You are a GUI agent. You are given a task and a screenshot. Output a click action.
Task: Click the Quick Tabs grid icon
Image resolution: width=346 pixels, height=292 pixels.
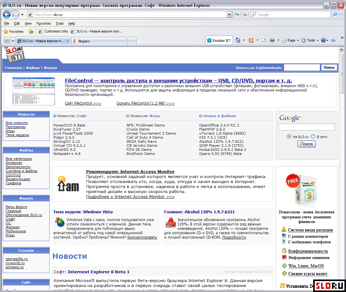tap(7, 41)
